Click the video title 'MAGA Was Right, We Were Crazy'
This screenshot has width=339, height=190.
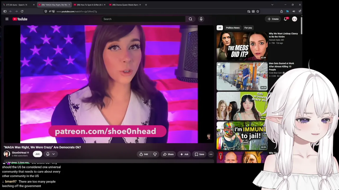point(42,147)
